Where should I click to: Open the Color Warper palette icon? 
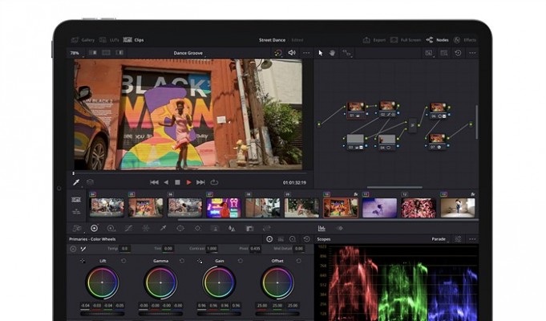point(146,228)
